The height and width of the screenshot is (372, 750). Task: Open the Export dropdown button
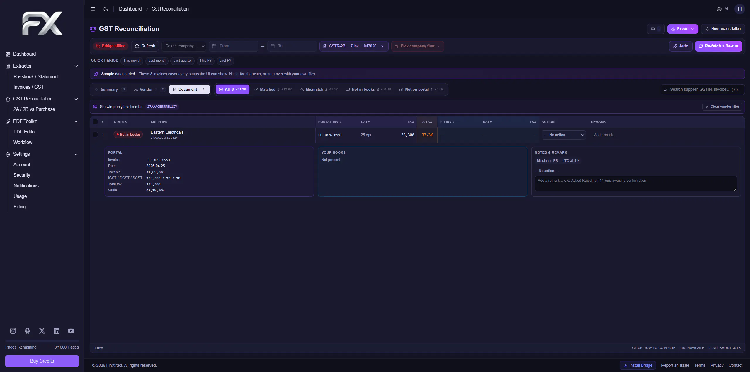click(x=683, y=29)
